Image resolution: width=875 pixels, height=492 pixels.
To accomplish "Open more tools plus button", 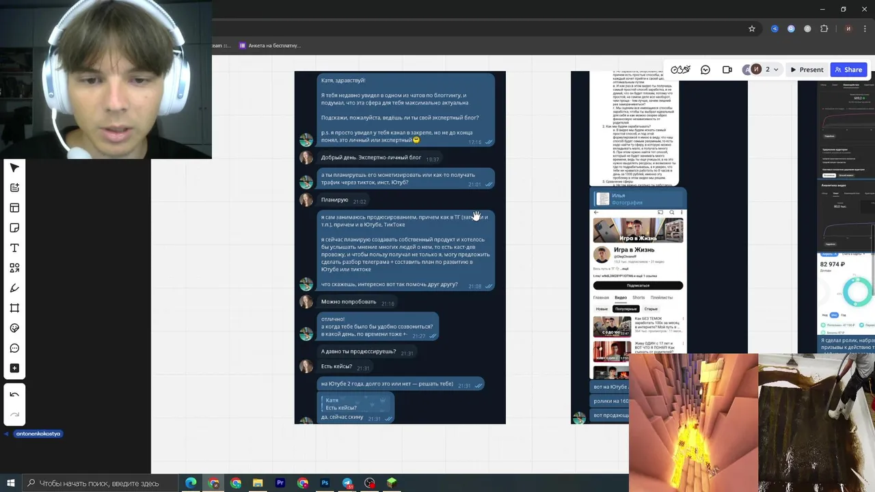I will 14,368.
